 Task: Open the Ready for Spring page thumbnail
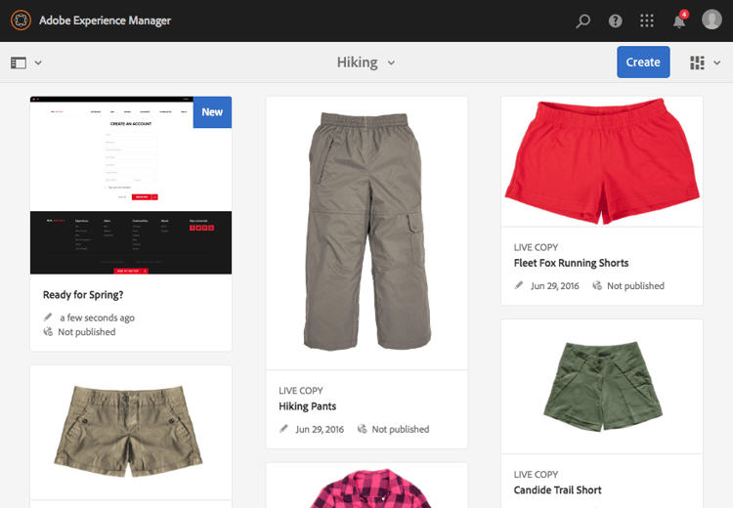tap(131, 186)
